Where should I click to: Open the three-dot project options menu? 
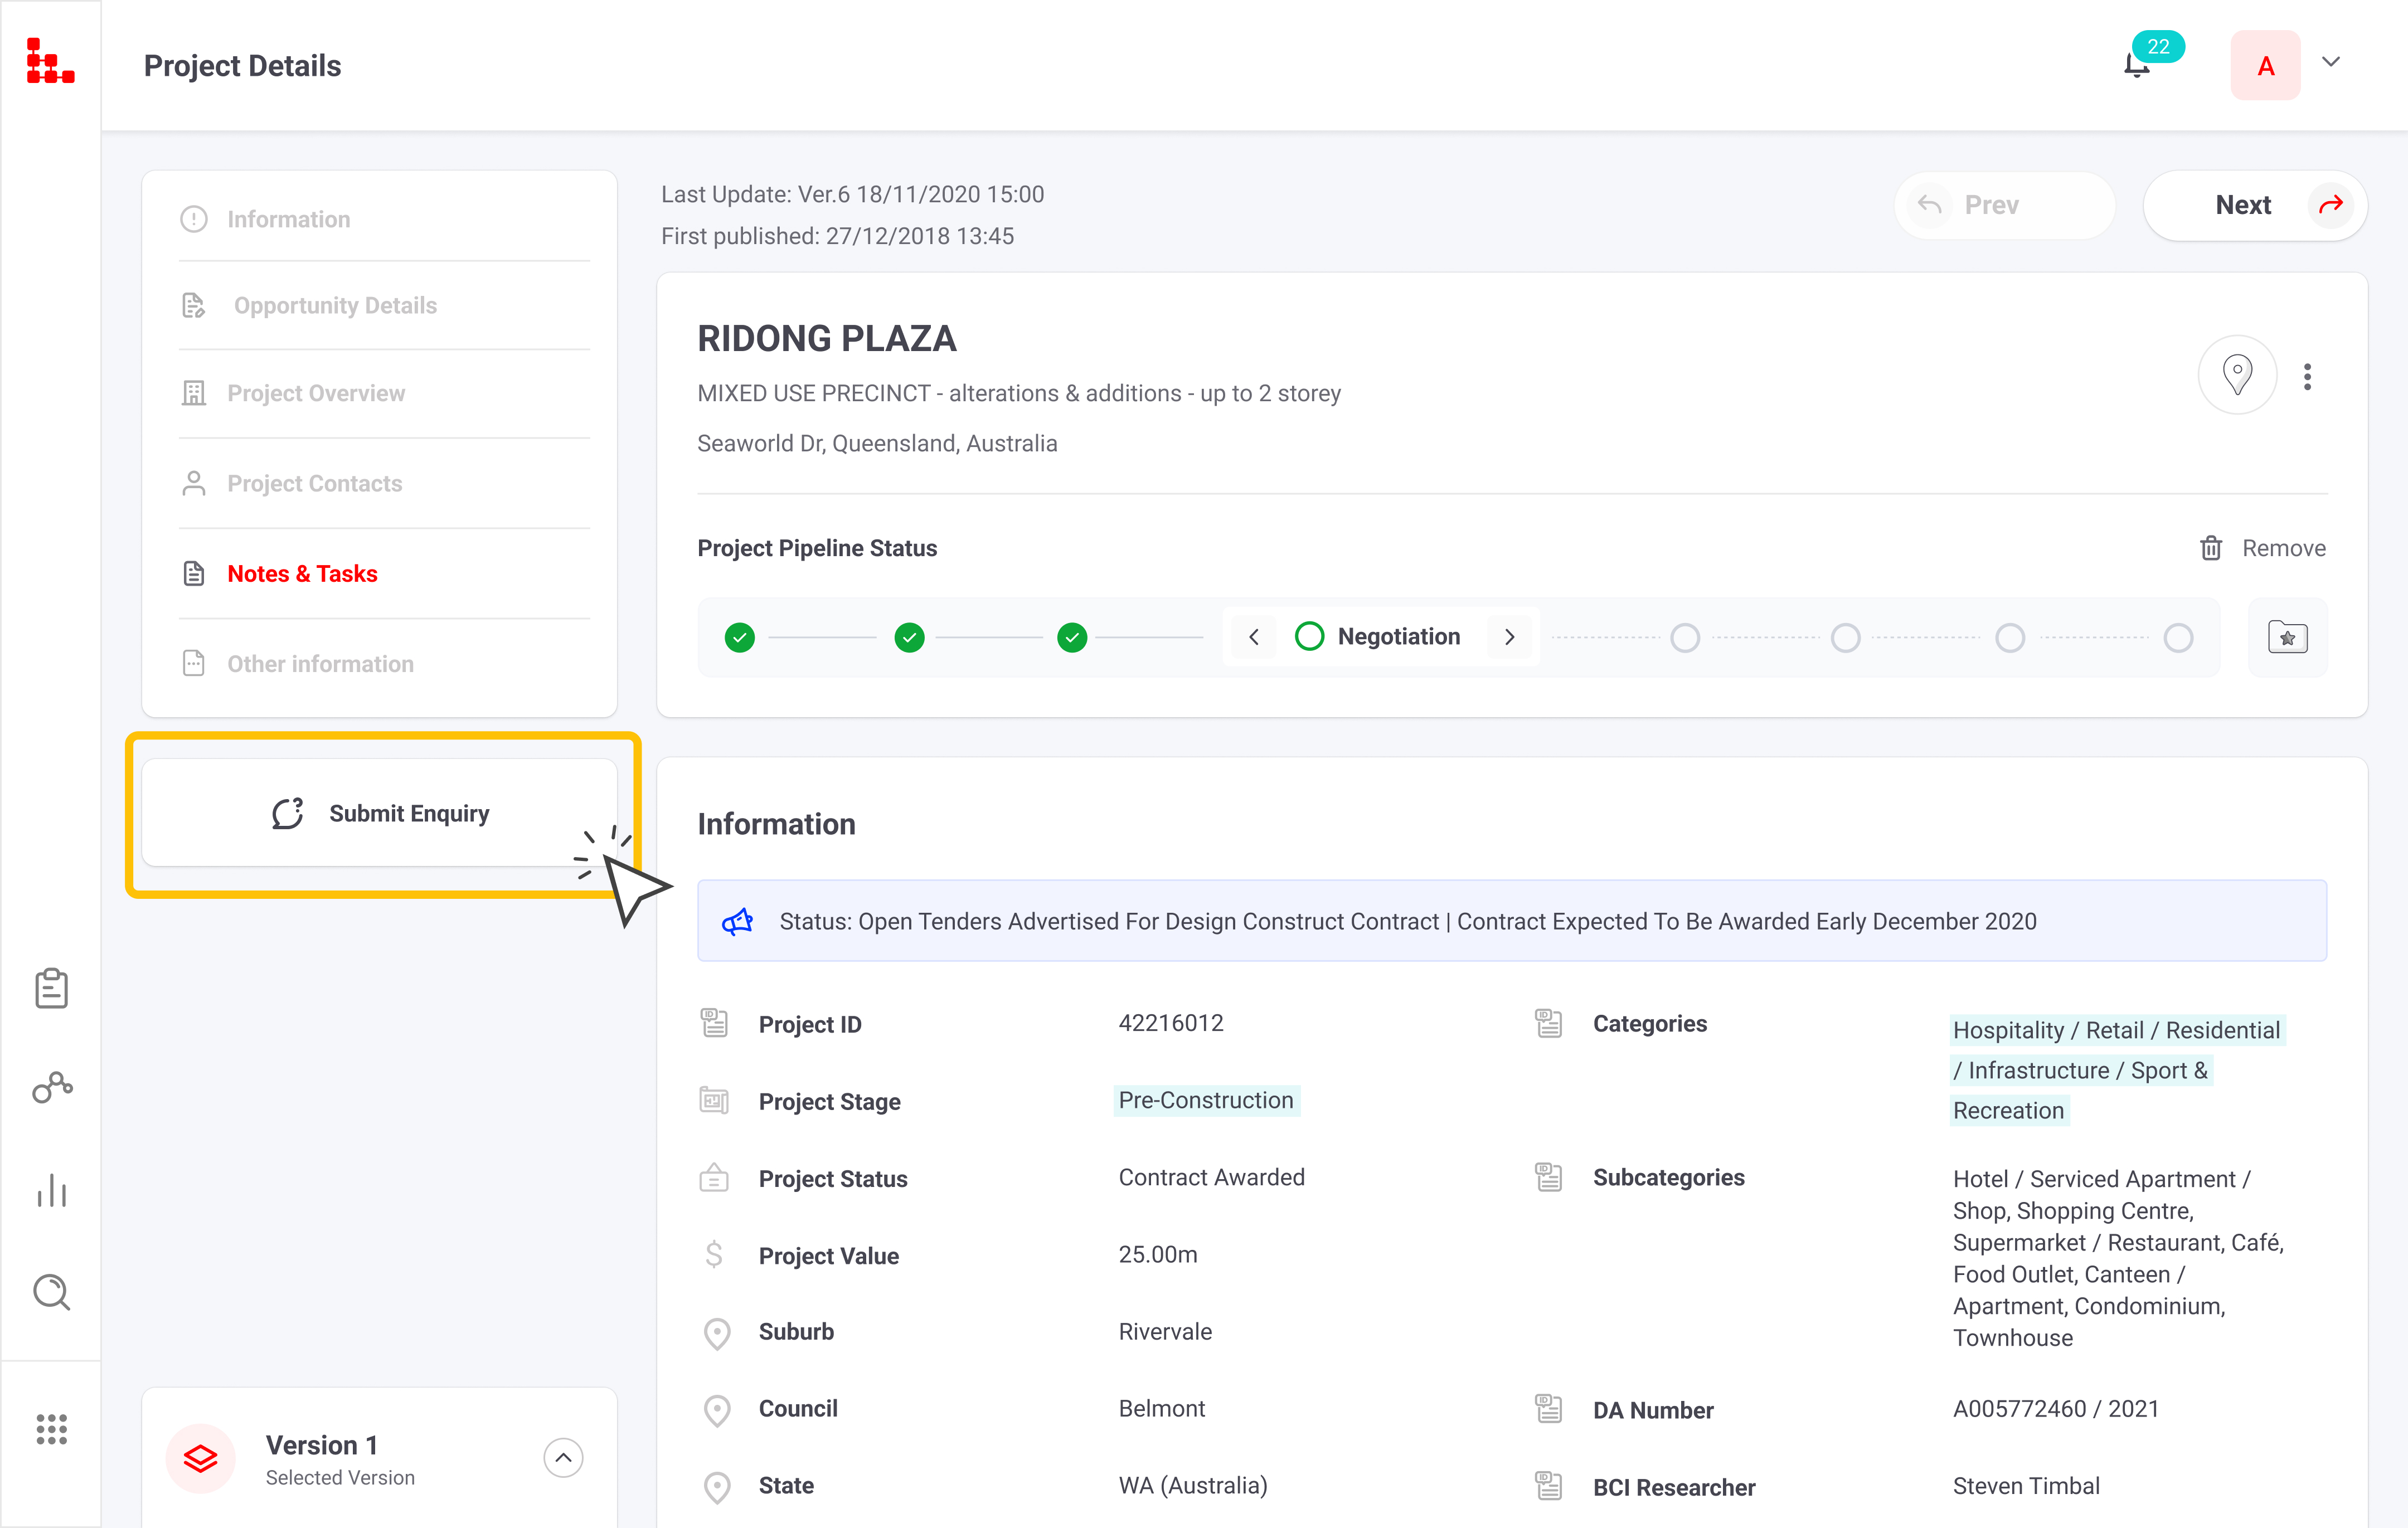(x=2307, y=377)
